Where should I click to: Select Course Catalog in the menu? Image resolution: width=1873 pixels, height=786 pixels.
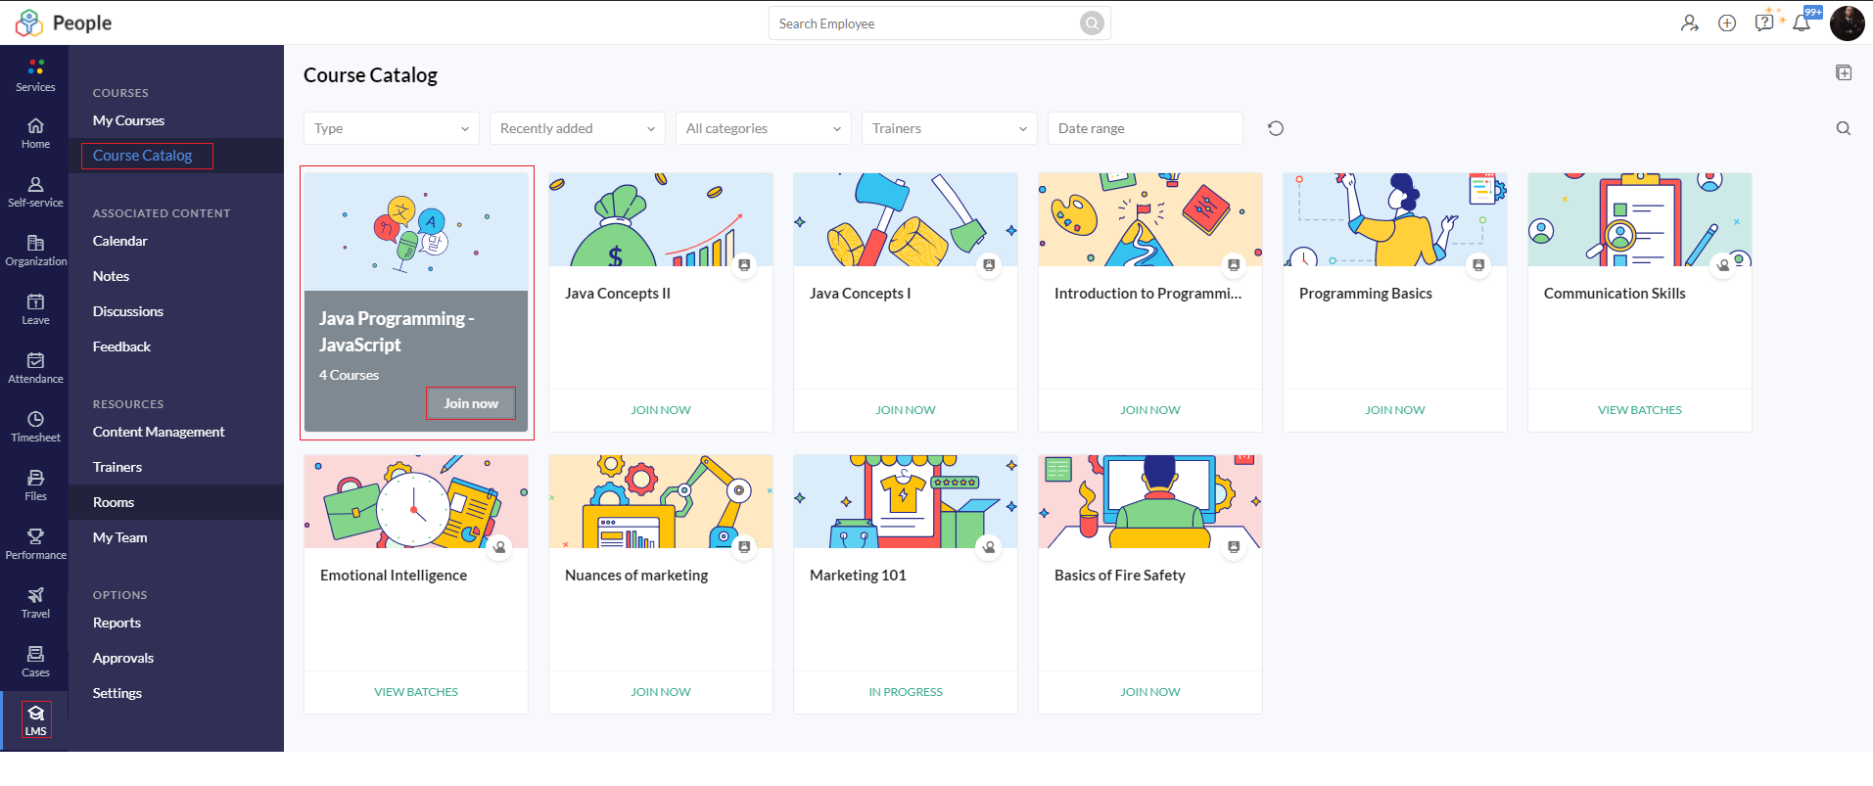tap(143, 156)
